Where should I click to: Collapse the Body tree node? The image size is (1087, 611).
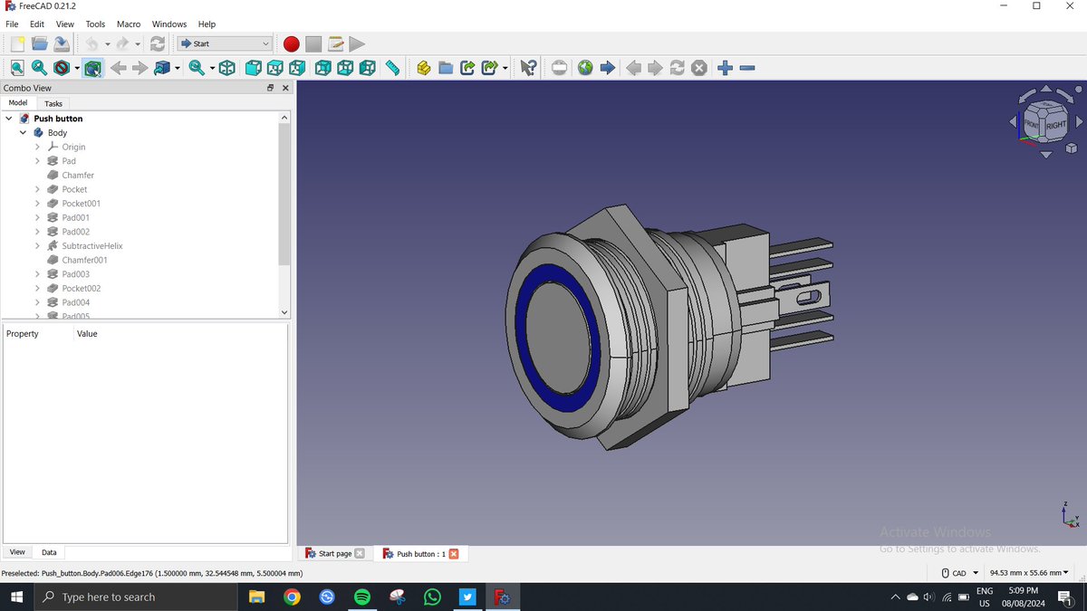pyautogui.click(x=24, y=133)
